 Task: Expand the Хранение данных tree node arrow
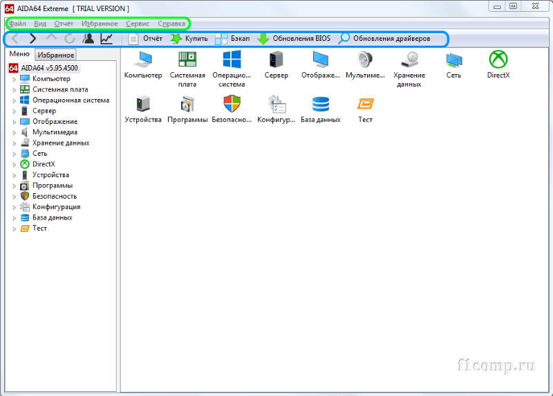click(x=15, y=143)
